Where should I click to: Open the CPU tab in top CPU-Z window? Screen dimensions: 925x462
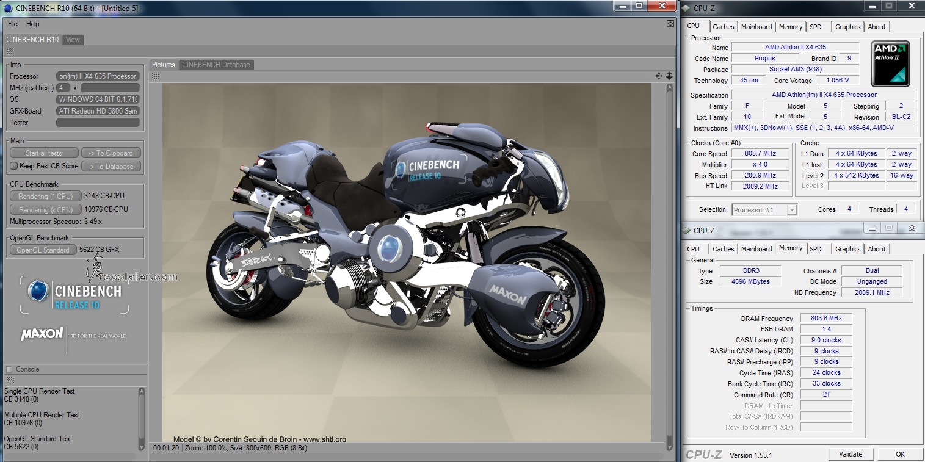pos(694,26)
